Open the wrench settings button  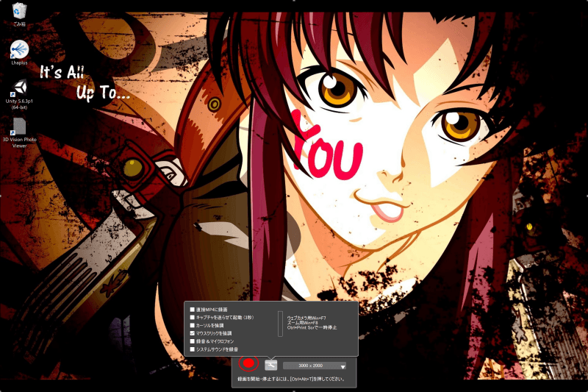point(270,365)
